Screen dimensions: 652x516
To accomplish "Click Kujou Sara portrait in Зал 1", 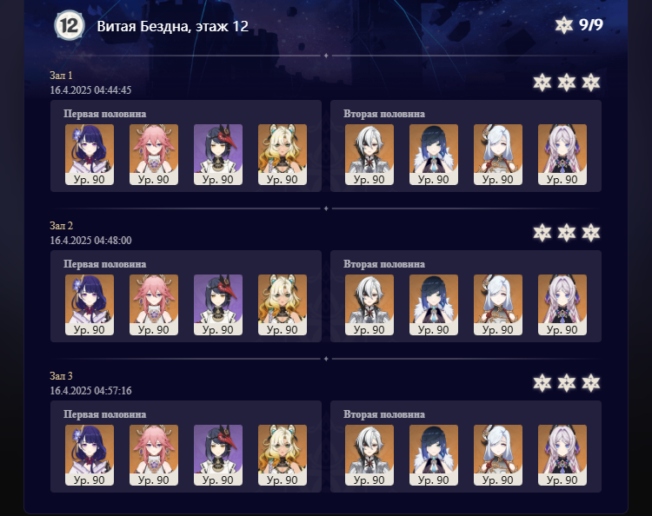I will [x=218, y=155].
